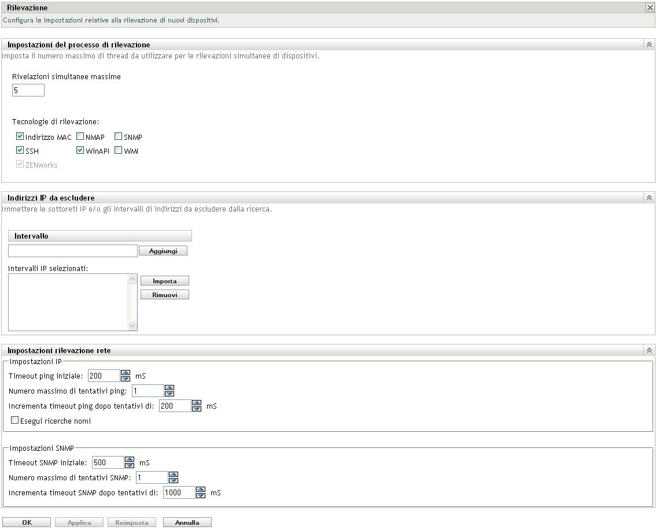The width and height of the screenshot is (656, 530).
Task: Uncheck the WinAPI checkbox
Action: 80,150
